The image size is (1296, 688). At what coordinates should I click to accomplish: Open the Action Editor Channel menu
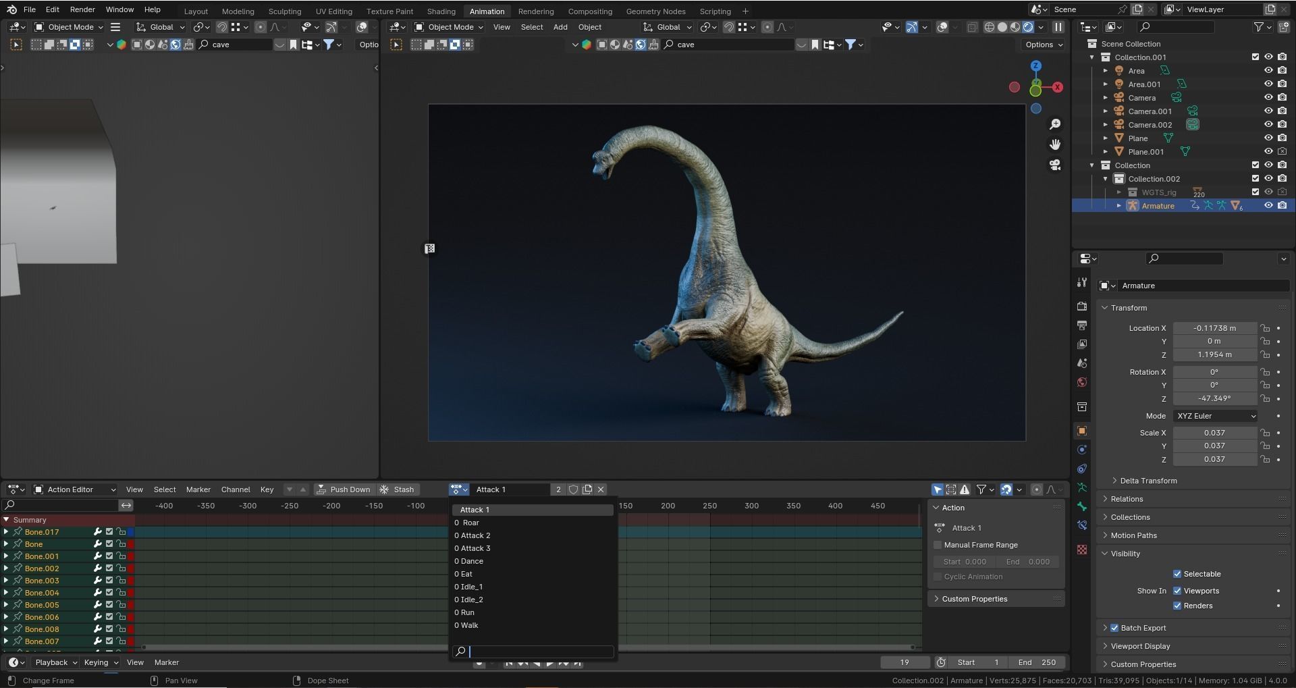click(x=236, y=489)
